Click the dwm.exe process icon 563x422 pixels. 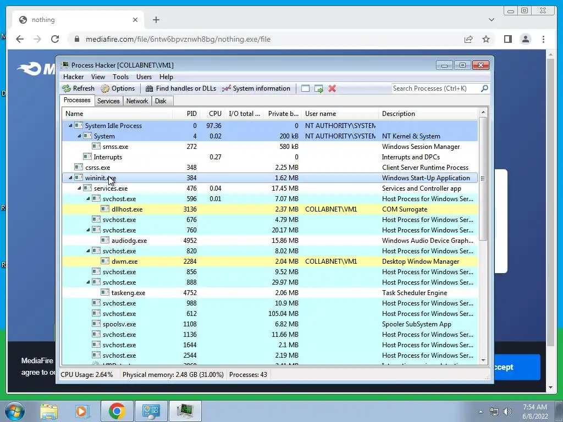(105, 261)
